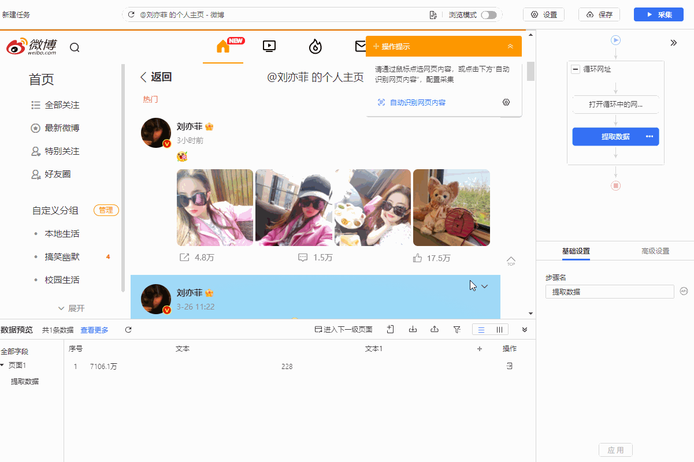This screenshot has height=462, width=694.
Task: Click the 管理 group manage button
Action: pos(106,210)
